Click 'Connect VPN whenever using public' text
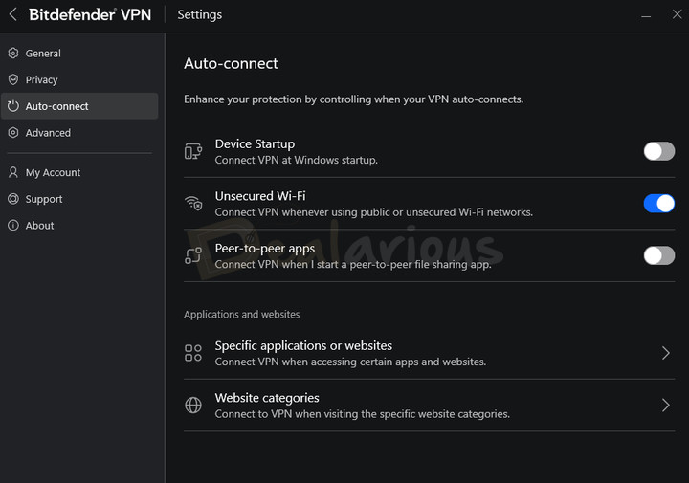689x483 pixels. [x=373, y=212]
